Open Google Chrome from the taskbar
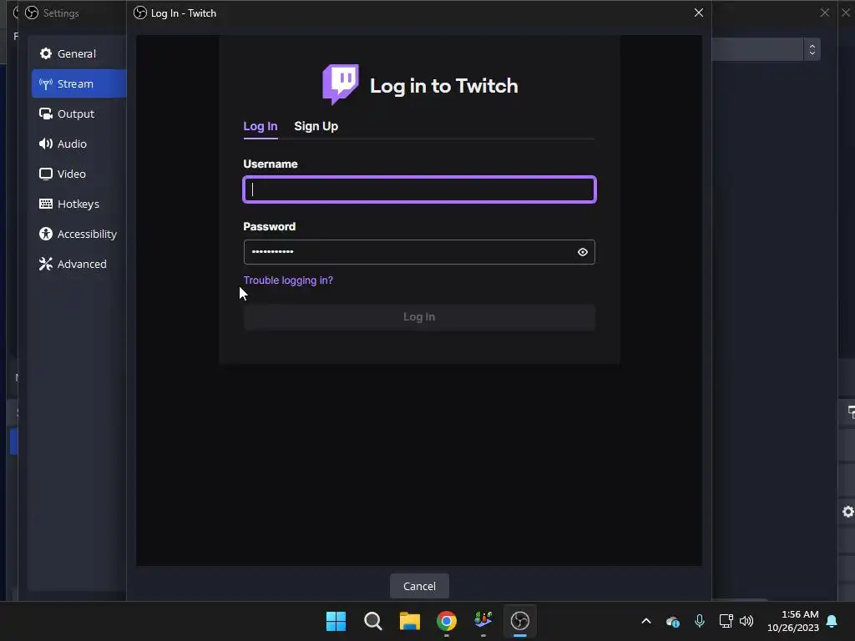This screenshot has height=641, width=855. coord(447,621)
